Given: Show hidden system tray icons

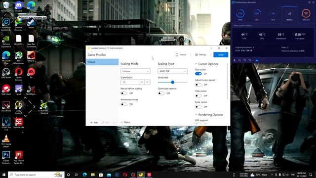Looking at the screenshot, I should tap(272, 175).
